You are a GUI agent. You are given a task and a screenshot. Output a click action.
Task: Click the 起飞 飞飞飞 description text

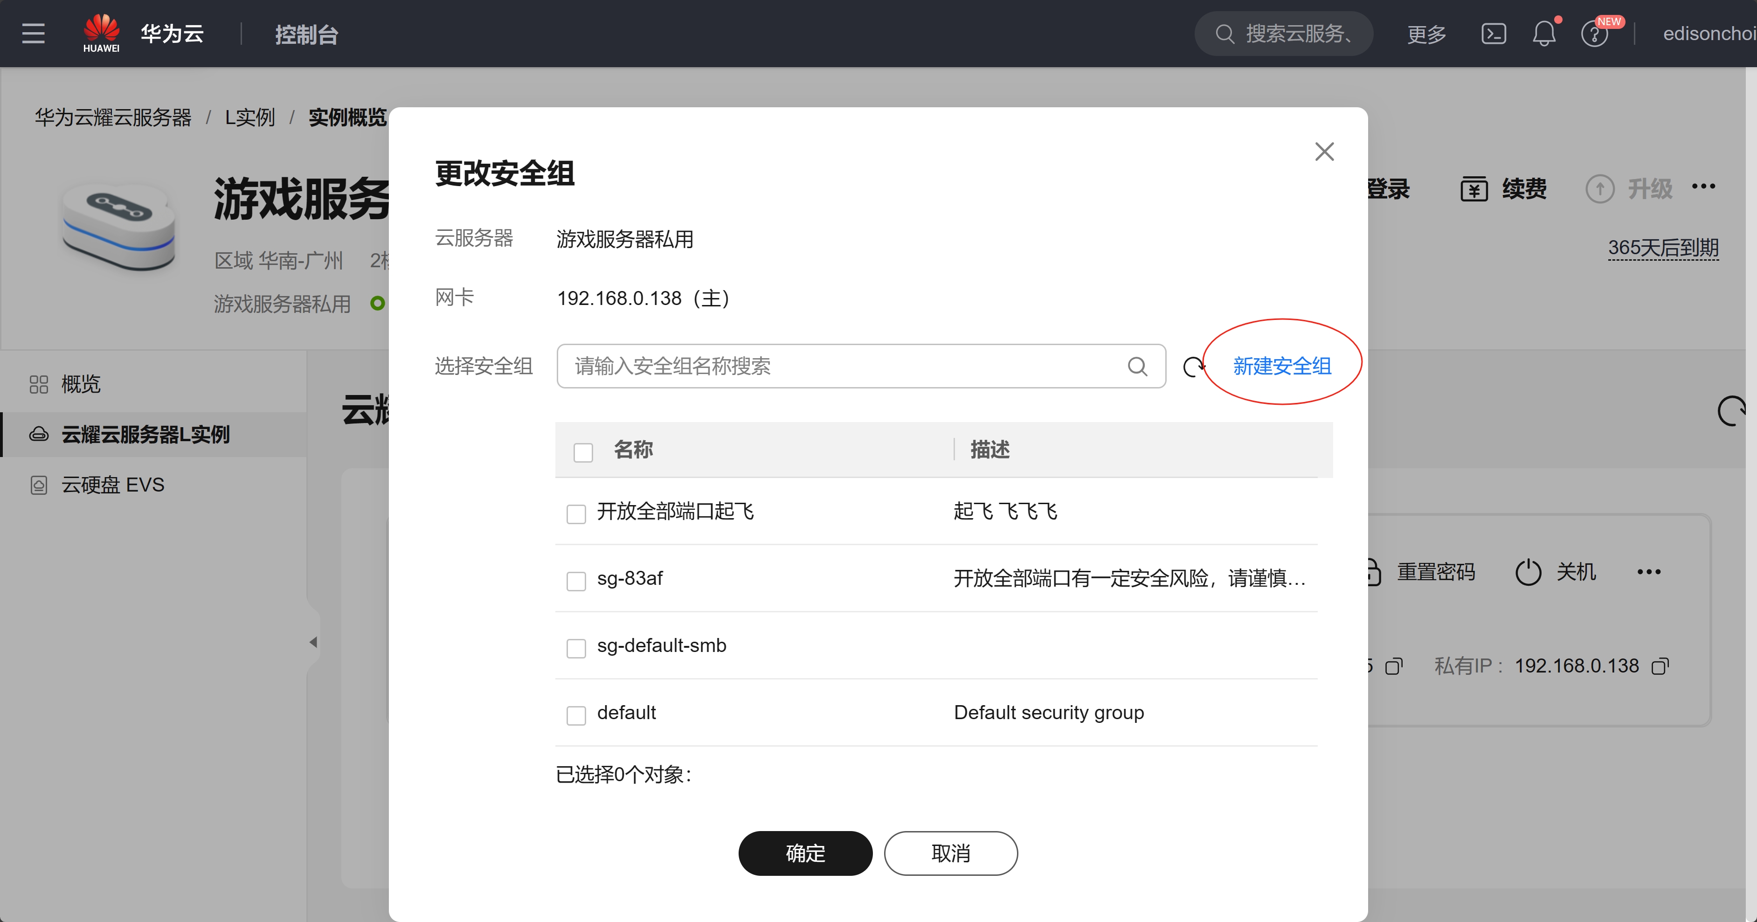pyautogui.click(x=1005, y=511)
